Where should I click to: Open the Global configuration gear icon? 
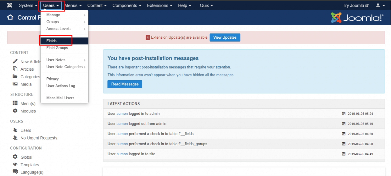click(x=15, y=157)
